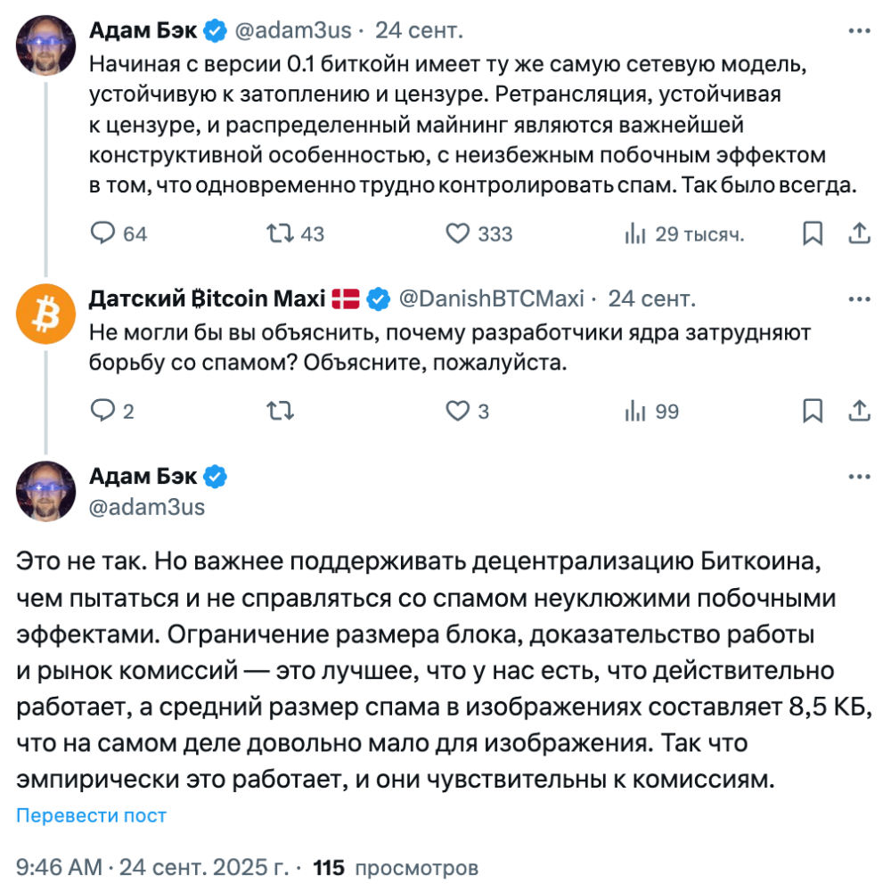Open more options for the first tweet

click(859, 30)
